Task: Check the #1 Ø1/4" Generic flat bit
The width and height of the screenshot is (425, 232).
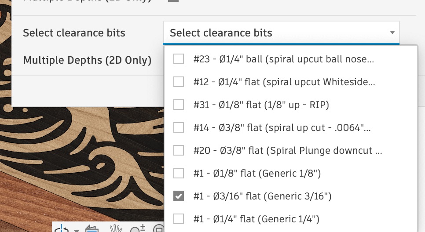Action: [179, 218]
